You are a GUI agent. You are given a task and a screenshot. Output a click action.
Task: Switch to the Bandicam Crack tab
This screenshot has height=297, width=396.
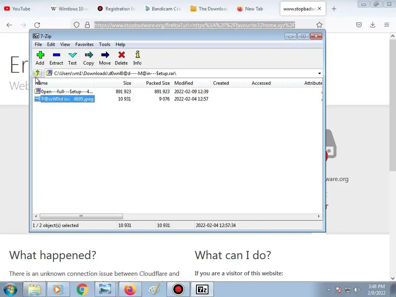(164, 9)
